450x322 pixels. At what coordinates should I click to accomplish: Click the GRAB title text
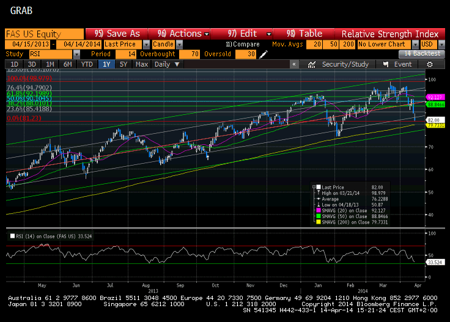21,10
